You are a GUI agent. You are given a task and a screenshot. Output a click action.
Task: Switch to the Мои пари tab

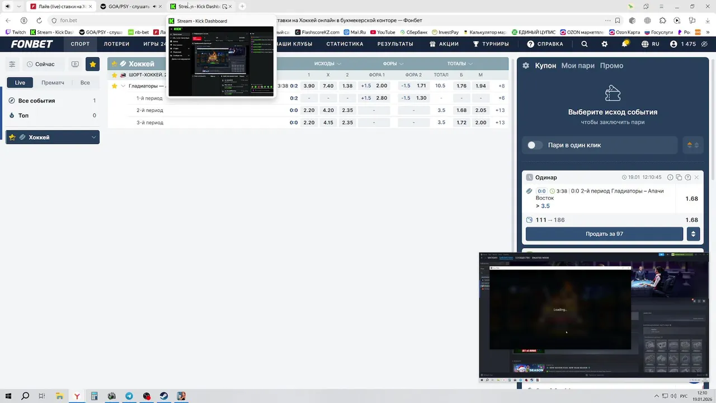click(578, 65)
